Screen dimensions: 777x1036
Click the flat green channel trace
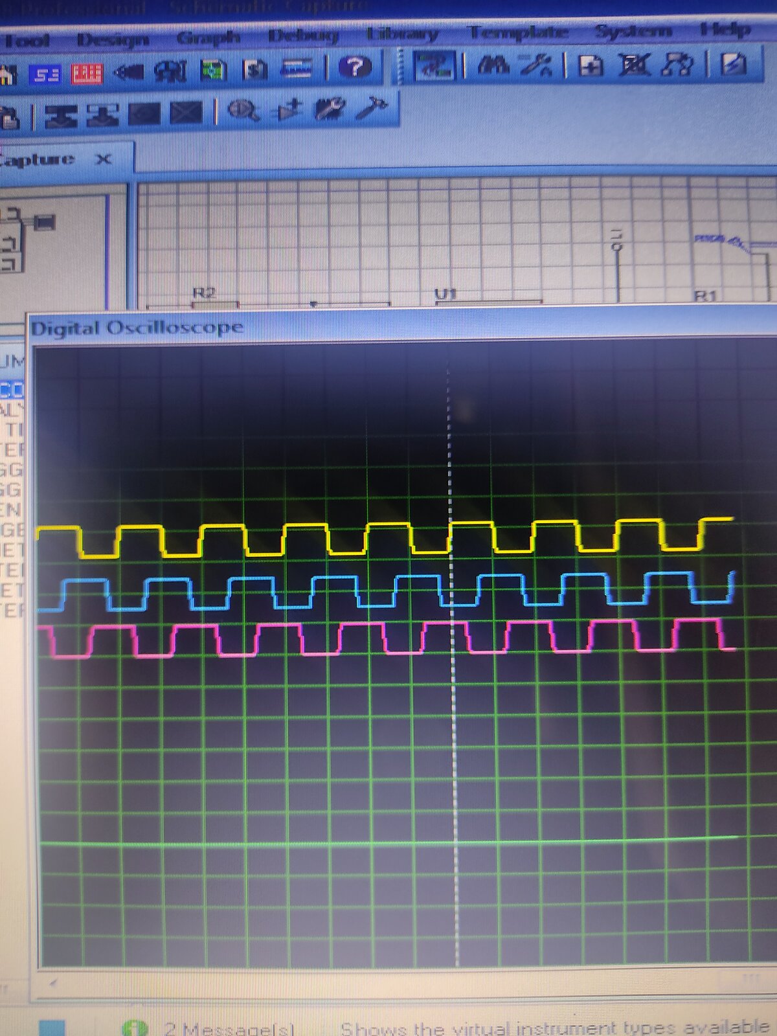pyautogui.click(x=388, y=842)
